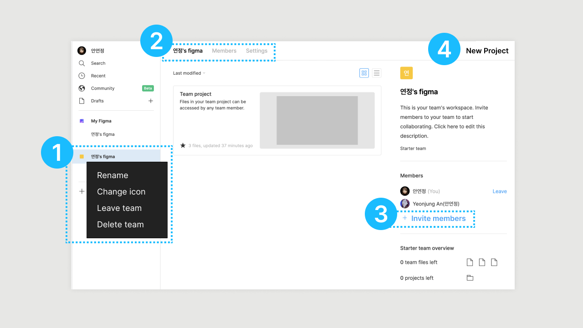This screenshot has height=328, width=583.
Task: Click the Starter team overview heading
Action: click(427, 248)
